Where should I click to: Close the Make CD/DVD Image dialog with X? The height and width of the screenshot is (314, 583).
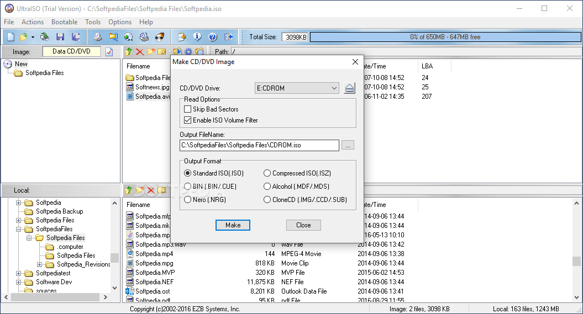[x=355, y=62]
